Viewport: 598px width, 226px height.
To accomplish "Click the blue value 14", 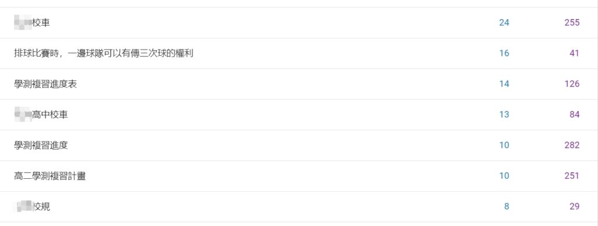I will pyautogui.click(x=504, y=84).
